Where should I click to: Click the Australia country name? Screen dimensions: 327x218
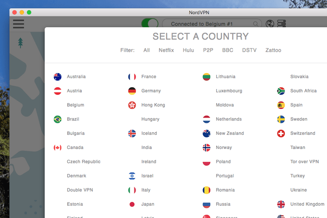point(76,77)
